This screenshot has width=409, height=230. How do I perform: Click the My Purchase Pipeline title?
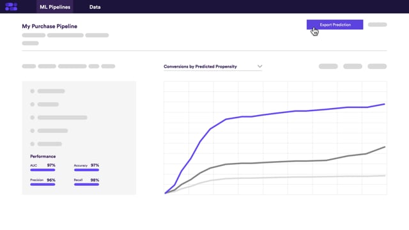click(x=50, y=26)
